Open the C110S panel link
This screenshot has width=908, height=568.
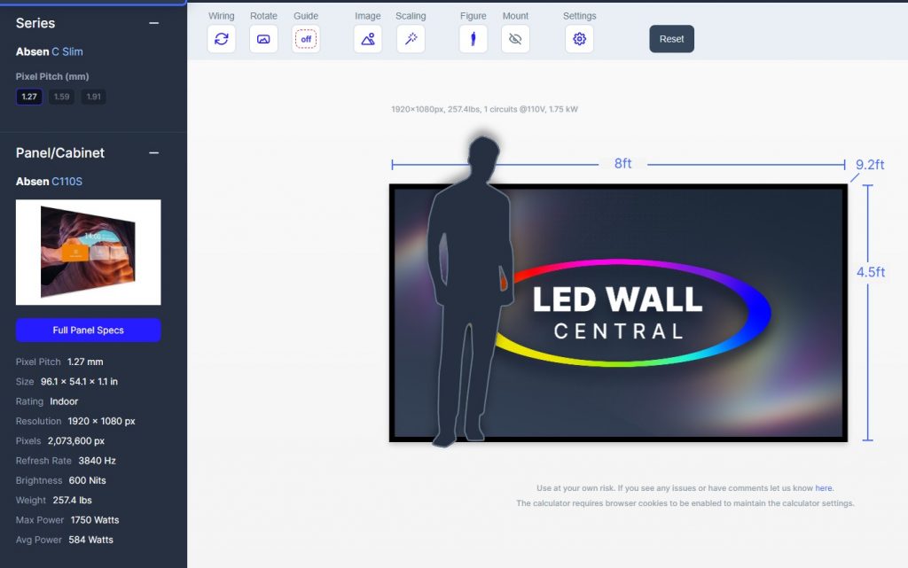coord(67,182)
